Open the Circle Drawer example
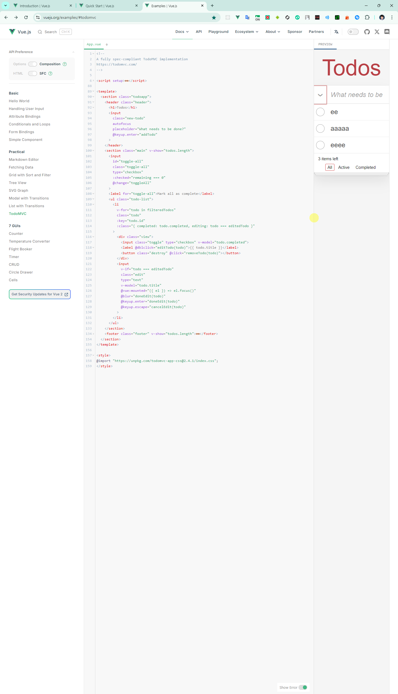Screen dimensions: 398x694 click(21, 272)
